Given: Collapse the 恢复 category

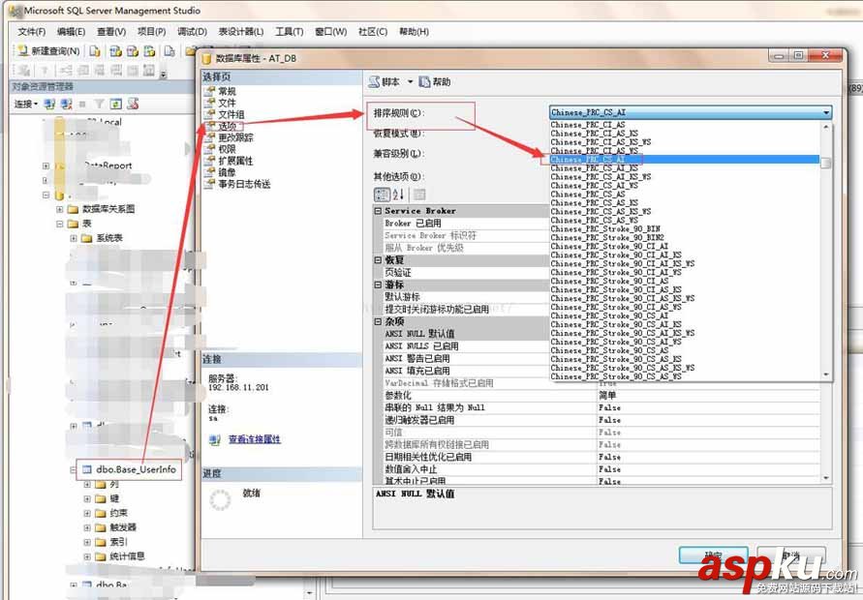Looking at the screenshot, I should pos(378,260).
